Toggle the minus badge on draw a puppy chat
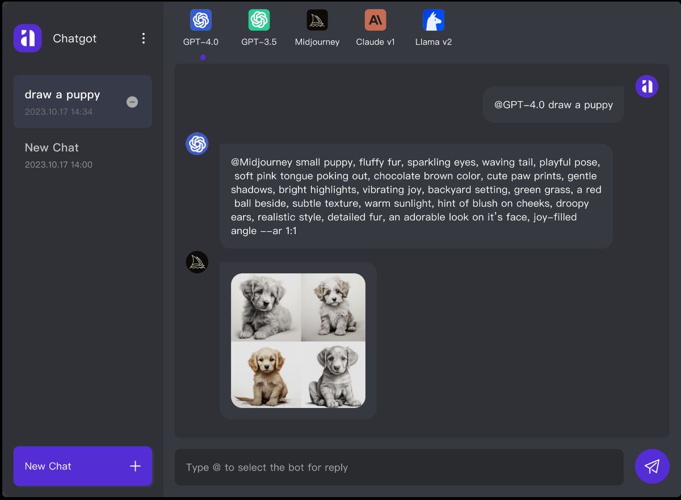Screen dimensions: 681x500 [x=132, y=102]
